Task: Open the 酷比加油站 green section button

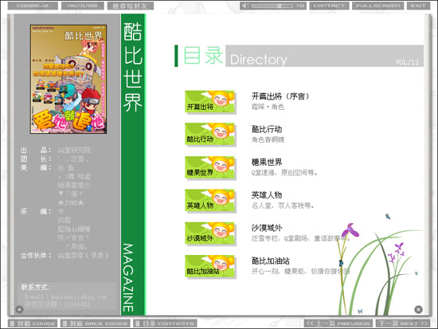Action: tap(209, 266)
